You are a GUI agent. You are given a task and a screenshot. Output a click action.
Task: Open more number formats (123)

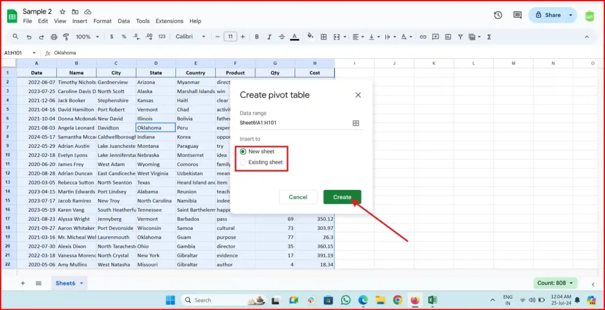(x=162, y=37)
